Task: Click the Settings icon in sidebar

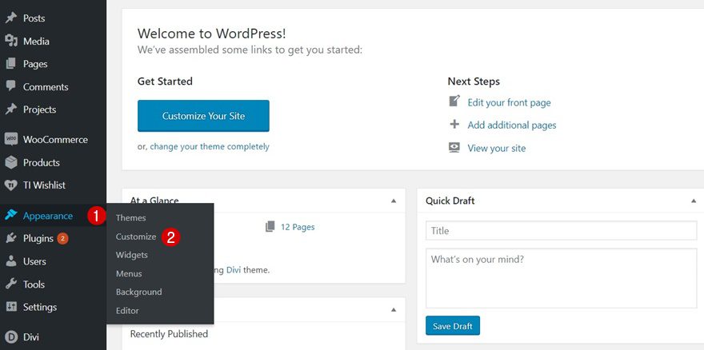Action: click(x=11, y=307)
